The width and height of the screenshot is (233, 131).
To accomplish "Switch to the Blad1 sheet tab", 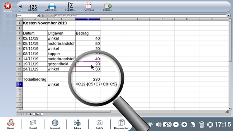I will coord(38,114).
